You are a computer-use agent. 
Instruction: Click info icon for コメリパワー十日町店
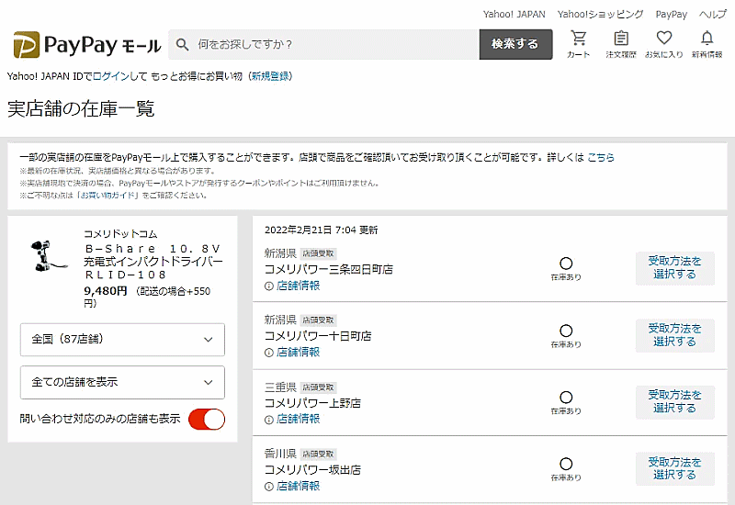[269, 352]
